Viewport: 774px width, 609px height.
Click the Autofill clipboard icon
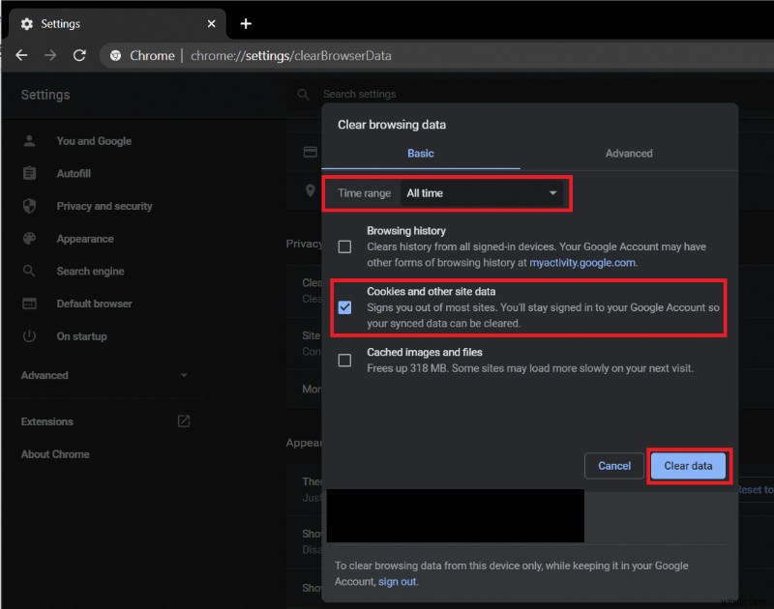tap(30, 173)
